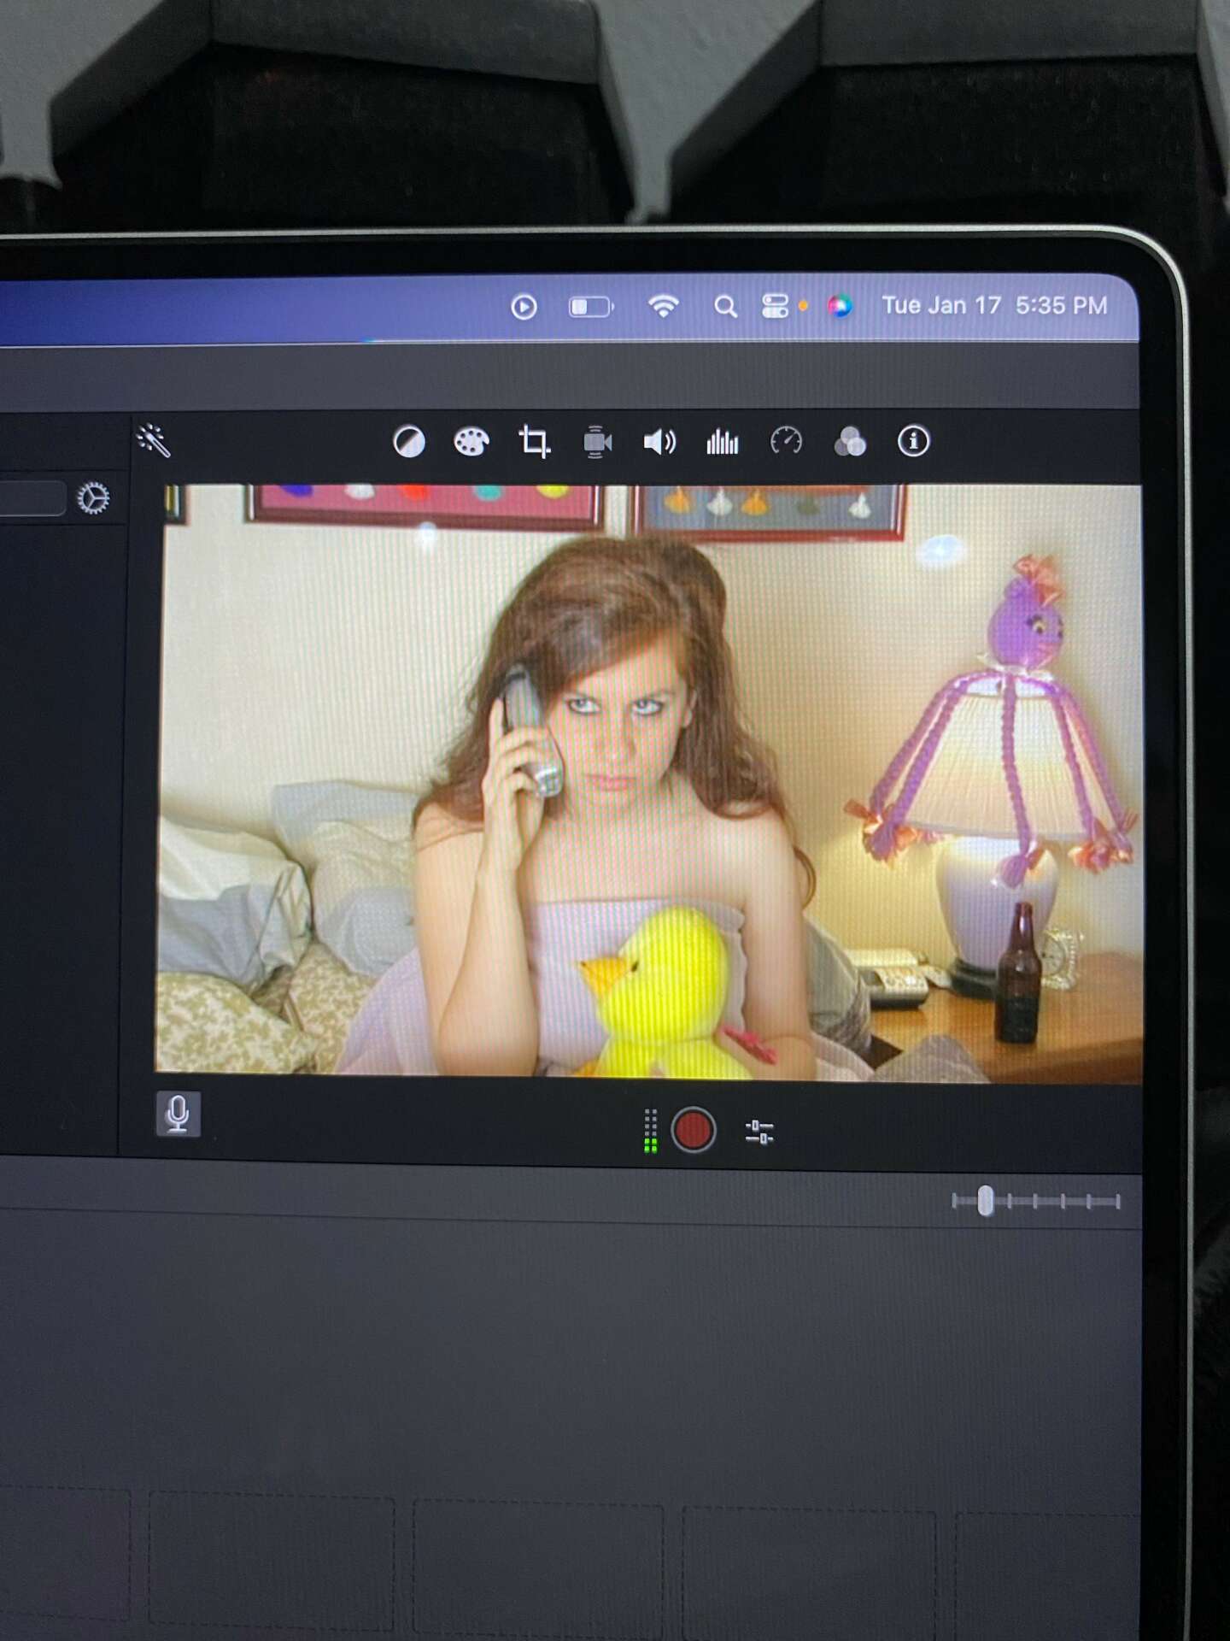This screenshot has height=1641, width=1230.
Task: Open the Stabilization camera controls
Action: [x=597, y=443]
